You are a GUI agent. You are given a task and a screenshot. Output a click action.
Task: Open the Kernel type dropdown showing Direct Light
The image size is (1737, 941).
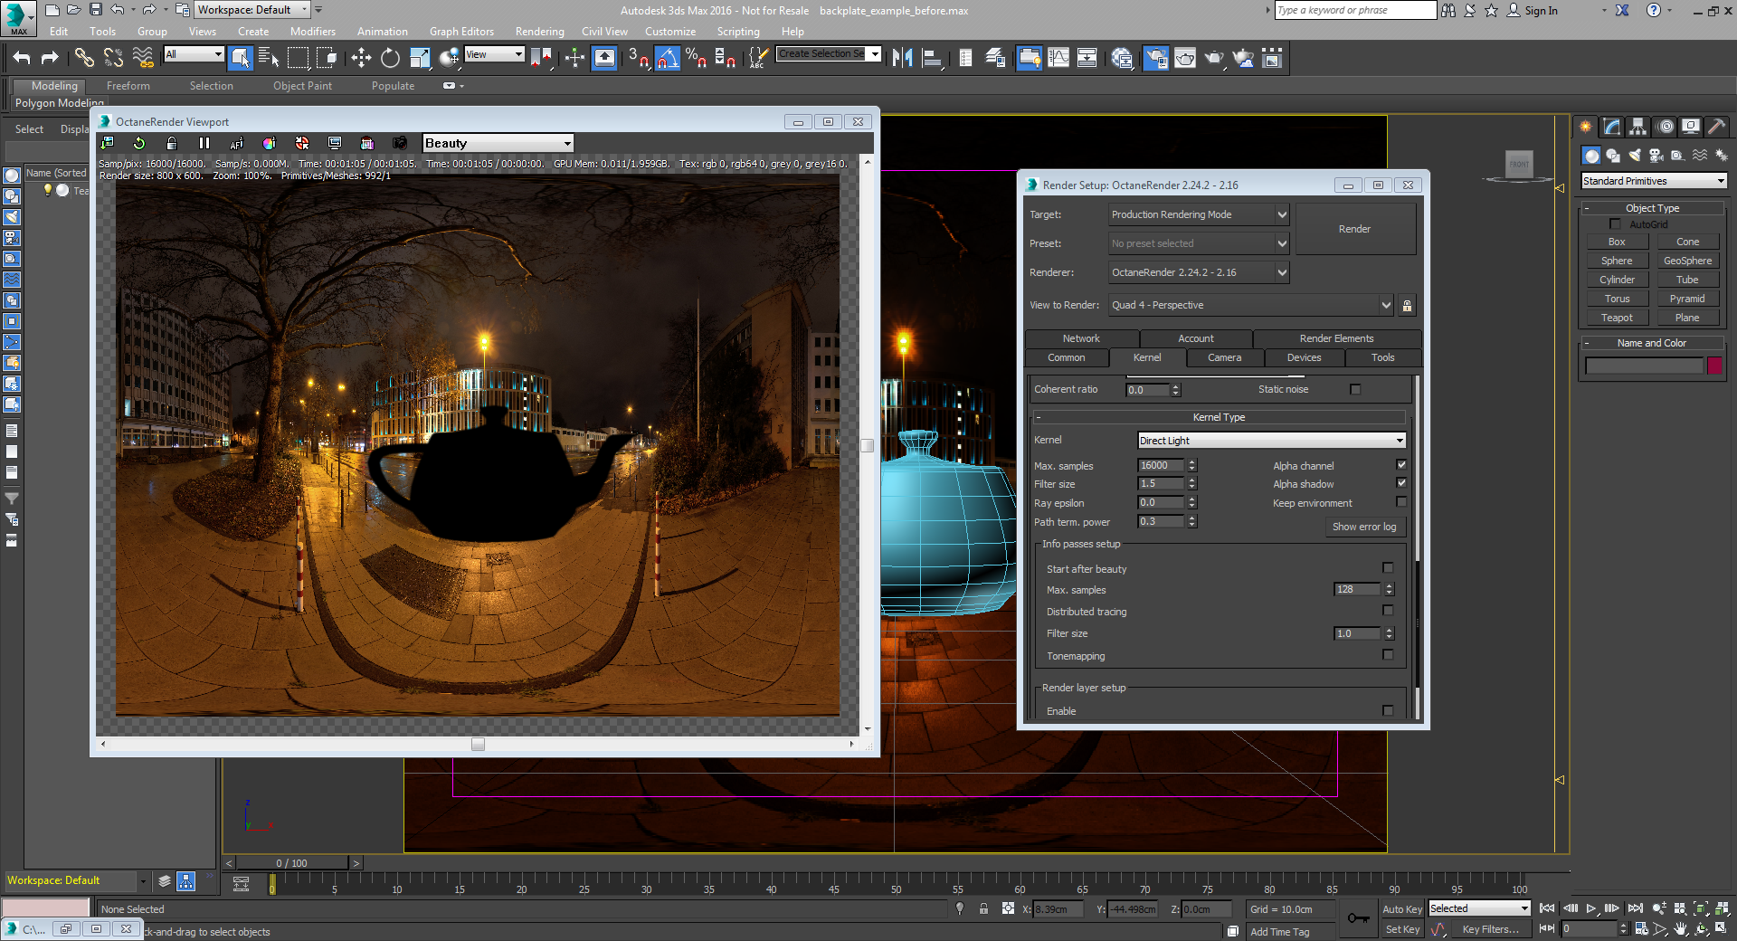pos(1271,441)
